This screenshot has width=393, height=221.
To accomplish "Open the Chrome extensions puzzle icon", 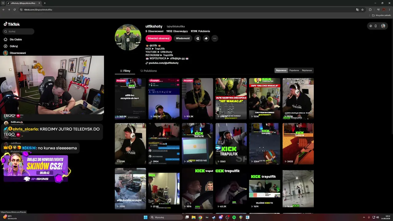I will 370,10.
